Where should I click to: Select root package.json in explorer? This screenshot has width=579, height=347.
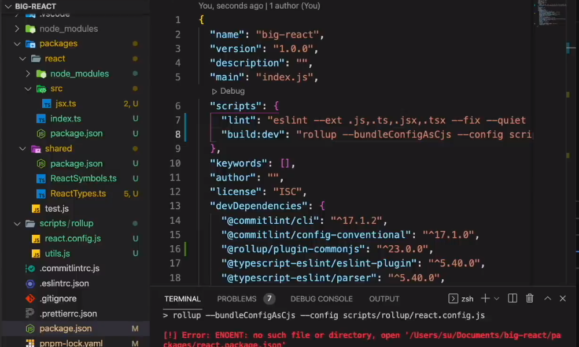click(66, 328)
